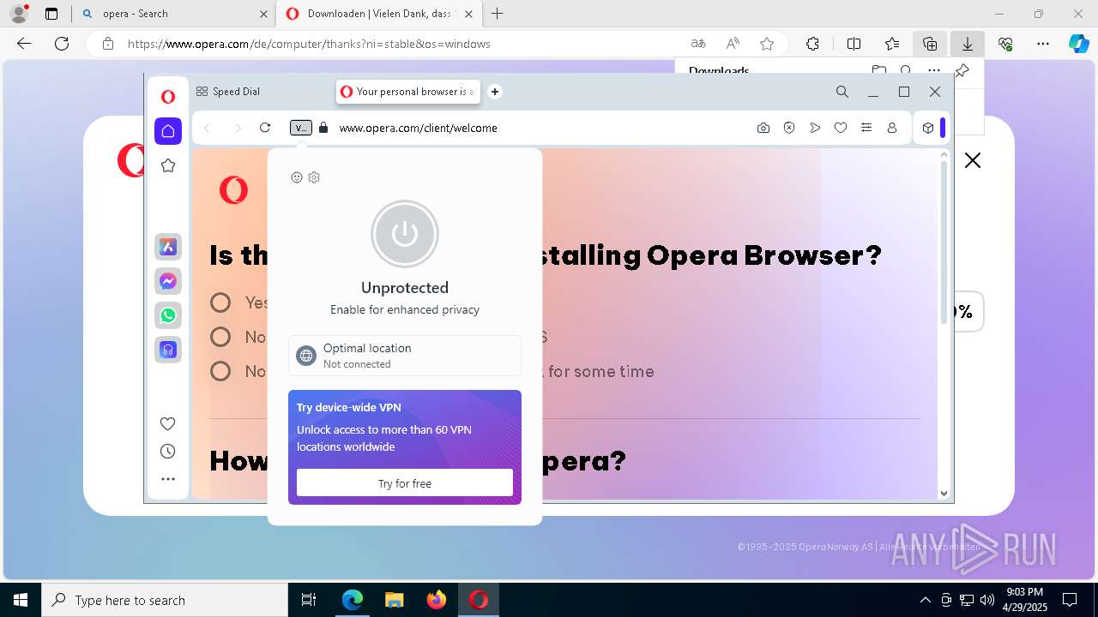This screenshot has width=1098, height=617.
Task: Open Edge browser essentials heart icon
Action: [x=1005, y=44]
